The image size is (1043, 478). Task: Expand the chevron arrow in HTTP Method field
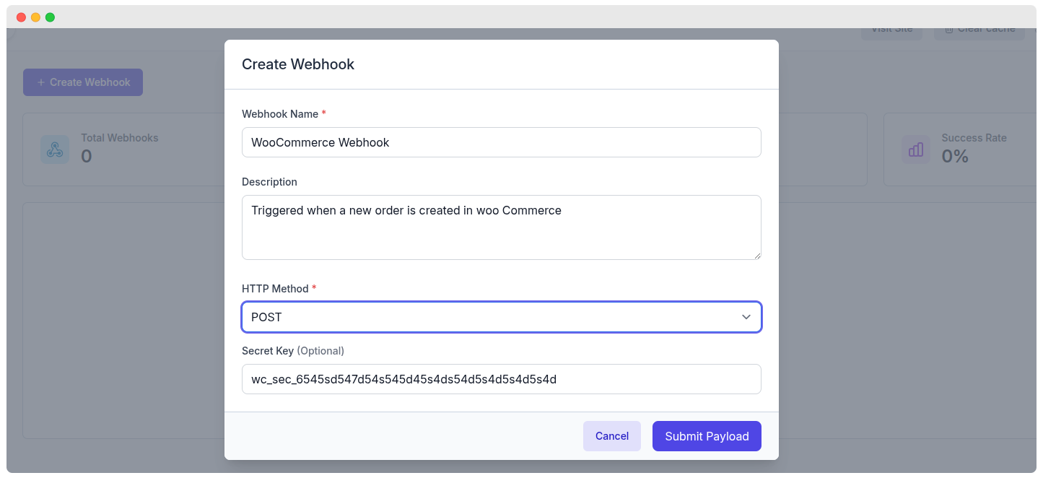click(x=746, y=317)
